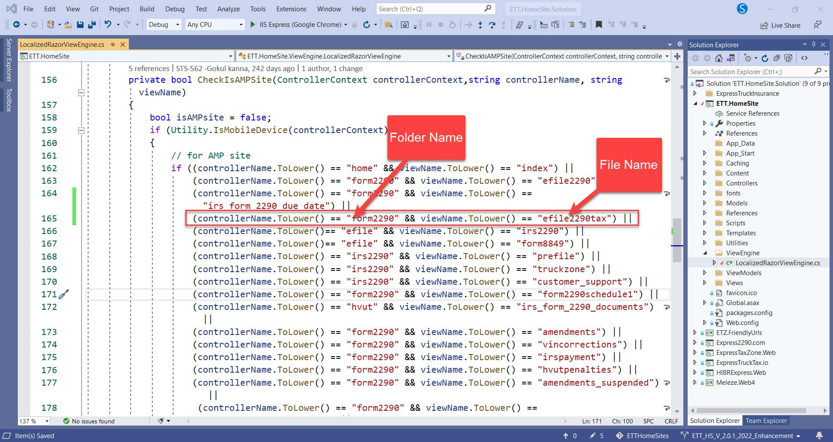Screen dimensions: 833x442
Task: Click the screwdriver quick actions icon on line 171
Action: point(63,295)
